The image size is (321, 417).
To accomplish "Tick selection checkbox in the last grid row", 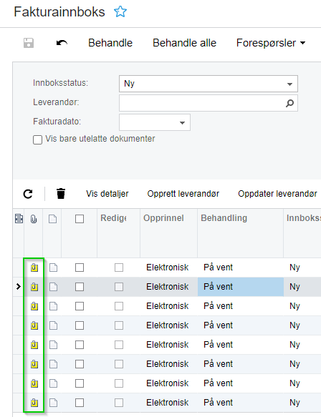I will [x=80, y=403].
